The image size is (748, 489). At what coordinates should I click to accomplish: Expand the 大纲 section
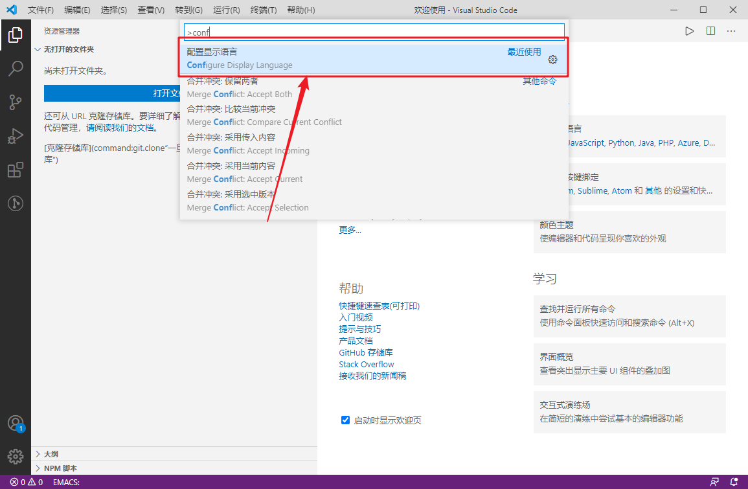(x=174, y=453)
